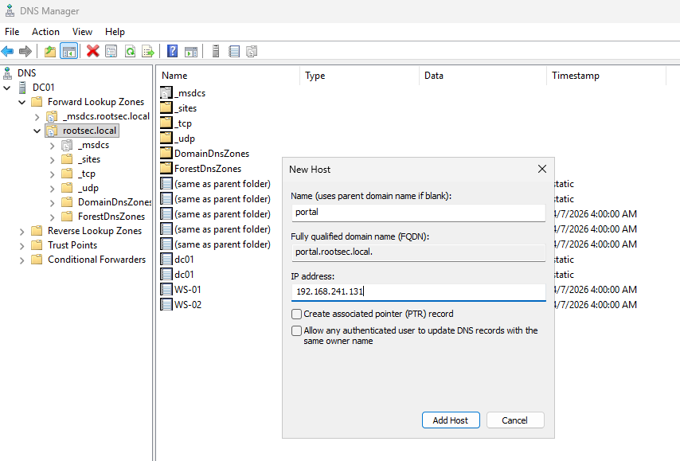
Task: Expand Reverse Lookup Zones node
Action: tap(22, 232)
